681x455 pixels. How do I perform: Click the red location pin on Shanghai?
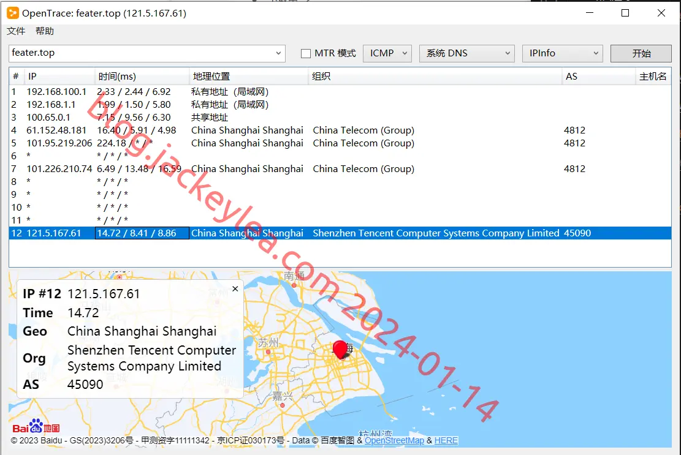pos(341,349)
